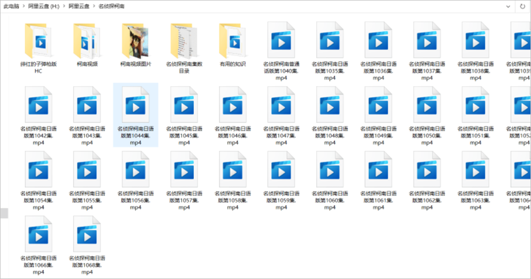Select the 日语版第1050集.mp4 video file
Viewport: 531px width, 279px height.
pos(427,116)
